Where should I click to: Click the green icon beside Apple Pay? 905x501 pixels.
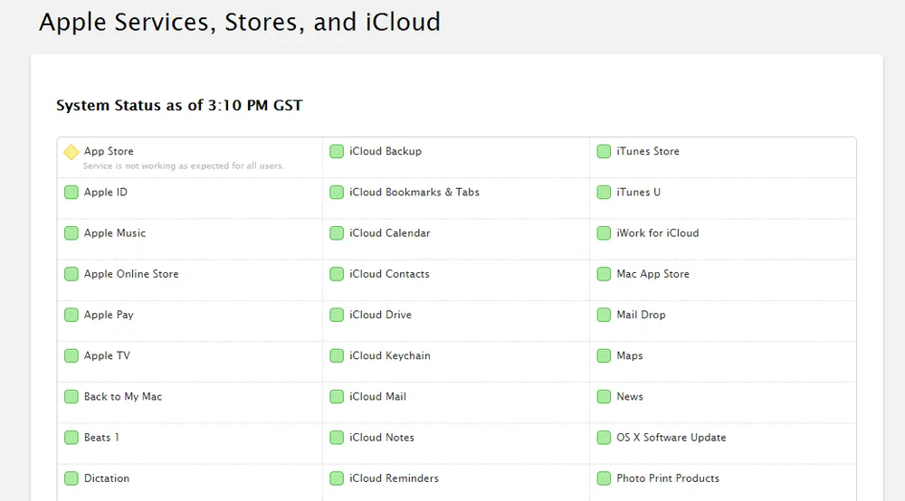[71, 316]
